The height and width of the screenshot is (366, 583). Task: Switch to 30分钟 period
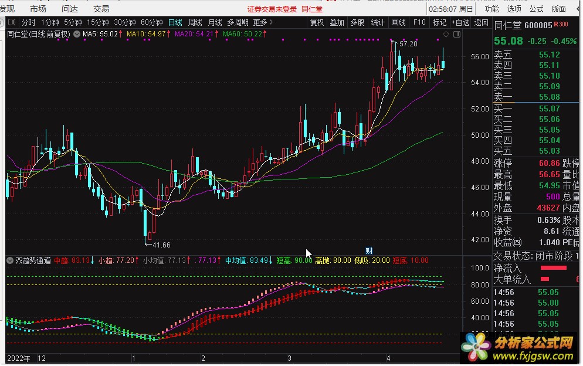click(124, 22)
